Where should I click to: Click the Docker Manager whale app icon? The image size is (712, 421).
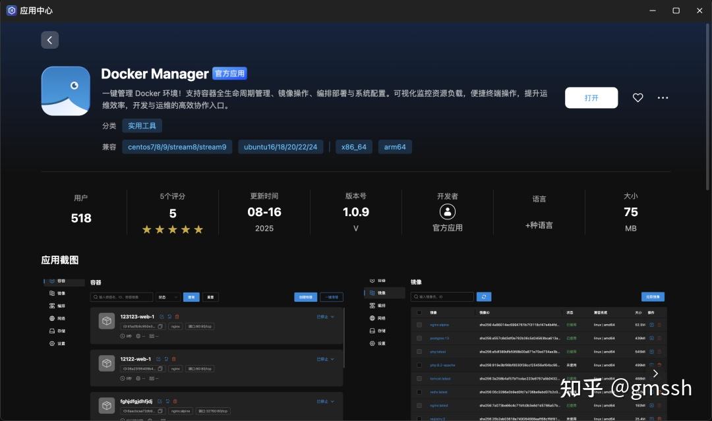tap(66, 91)
